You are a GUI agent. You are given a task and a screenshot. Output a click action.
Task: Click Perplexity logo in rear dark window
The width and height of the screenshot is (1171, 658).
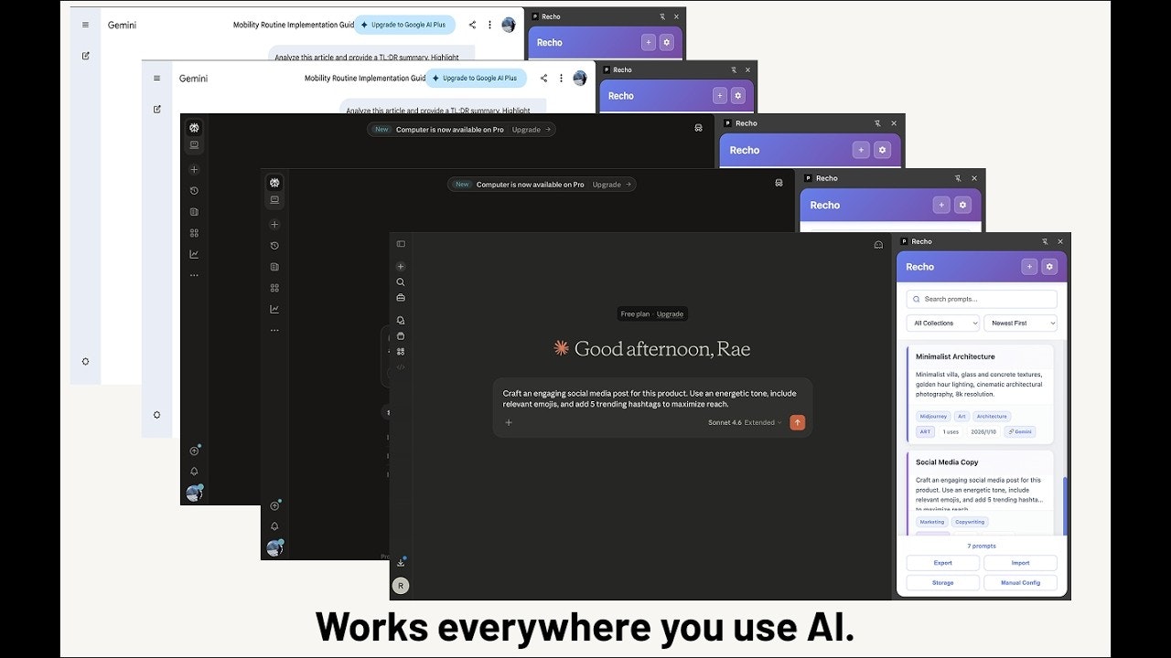click(x=194, y=128)
